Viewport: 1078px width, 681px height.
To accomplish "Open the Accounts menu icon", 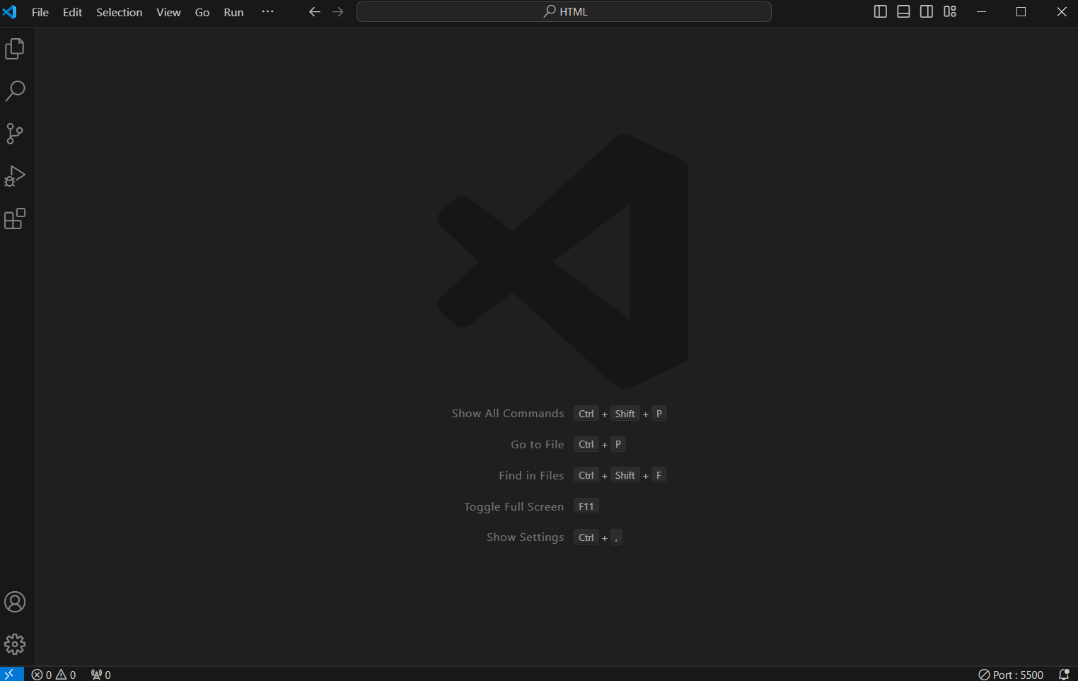I will tap(15, 602).
